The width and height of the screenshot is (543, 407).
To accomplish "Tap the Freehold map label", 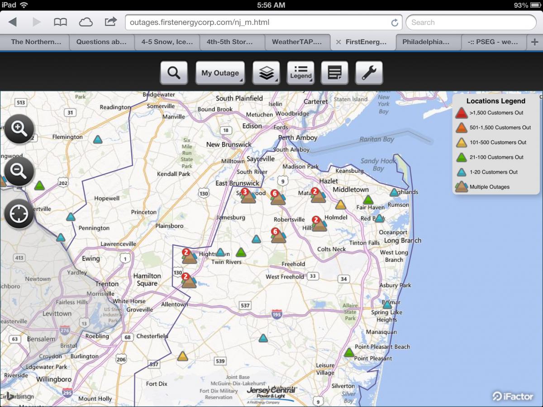I will point(293,264).
